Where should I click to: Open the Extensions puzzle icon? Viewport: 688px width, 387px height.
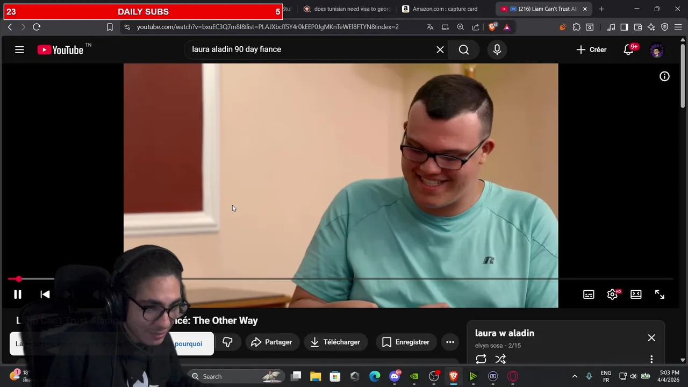[x=577, y=27]
